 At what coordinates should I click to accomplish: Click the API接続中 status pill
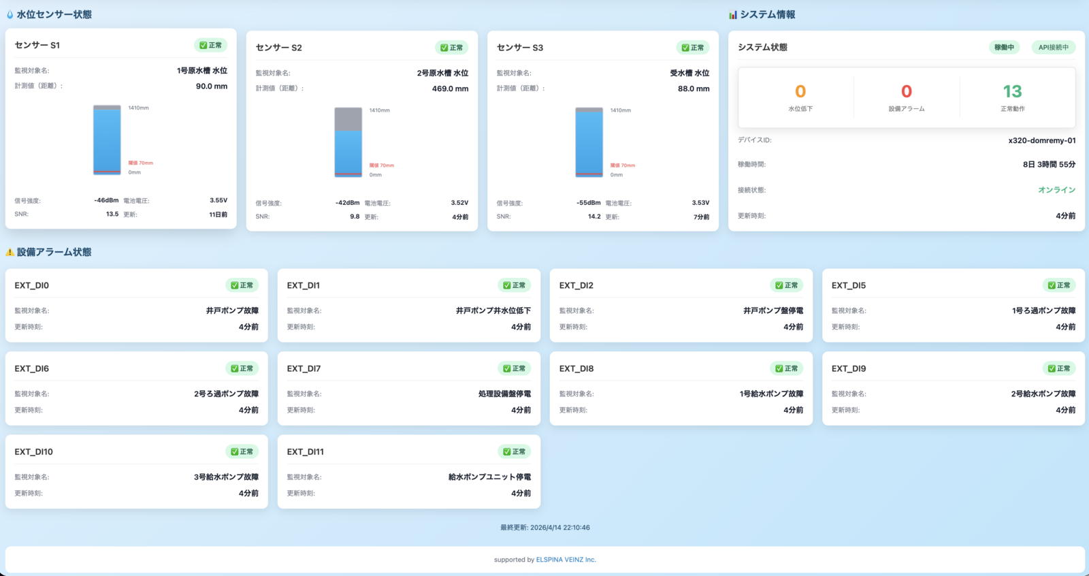coord(1054,47)
